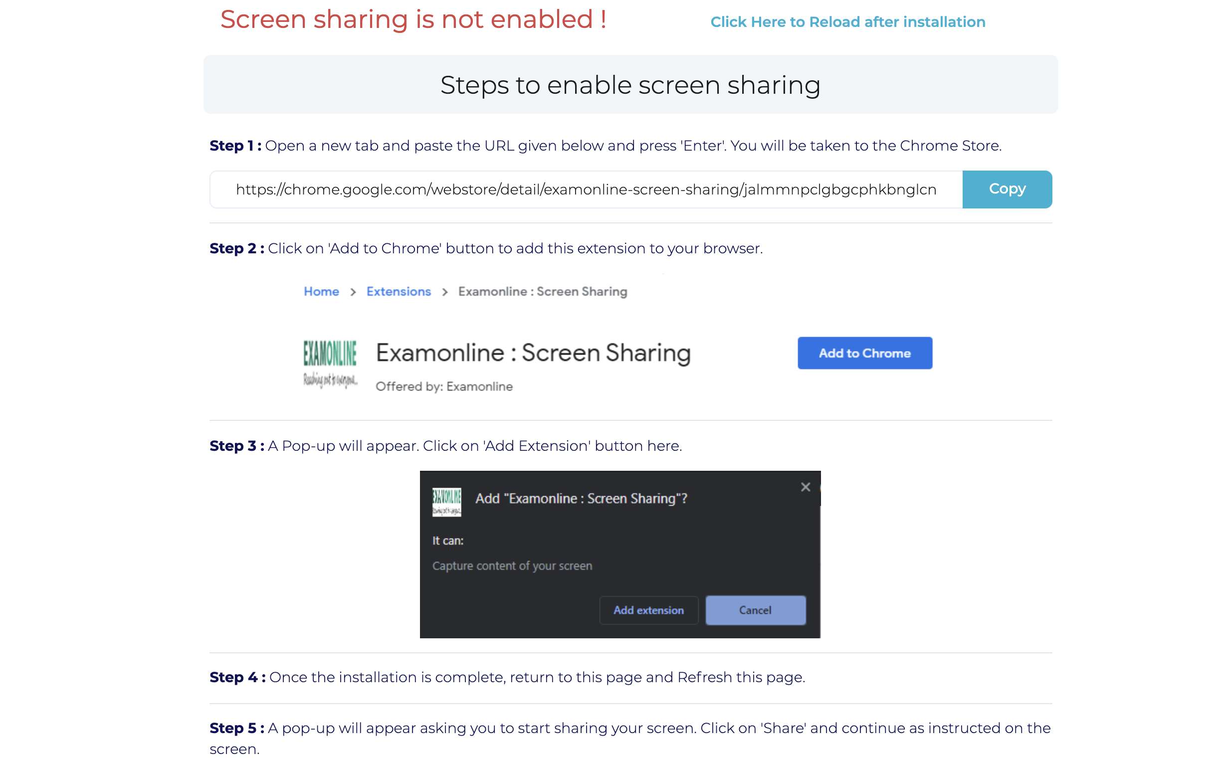Click the chevron after Extensions breadcrumb
1226x760 pixels.
445,292
